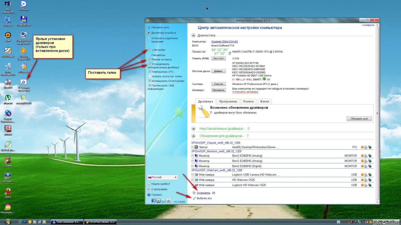
Task: Click the Обновить всё button
Action: click(359, 119)
